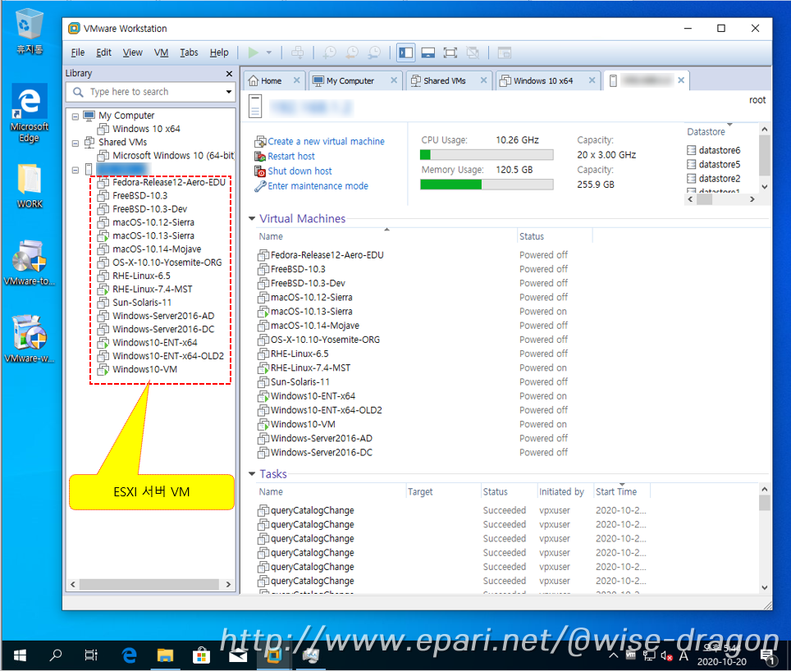Close the Shared VMs tab
This screenshot has height=671, width=791.
pyautogui.click(x=483, y=80)
